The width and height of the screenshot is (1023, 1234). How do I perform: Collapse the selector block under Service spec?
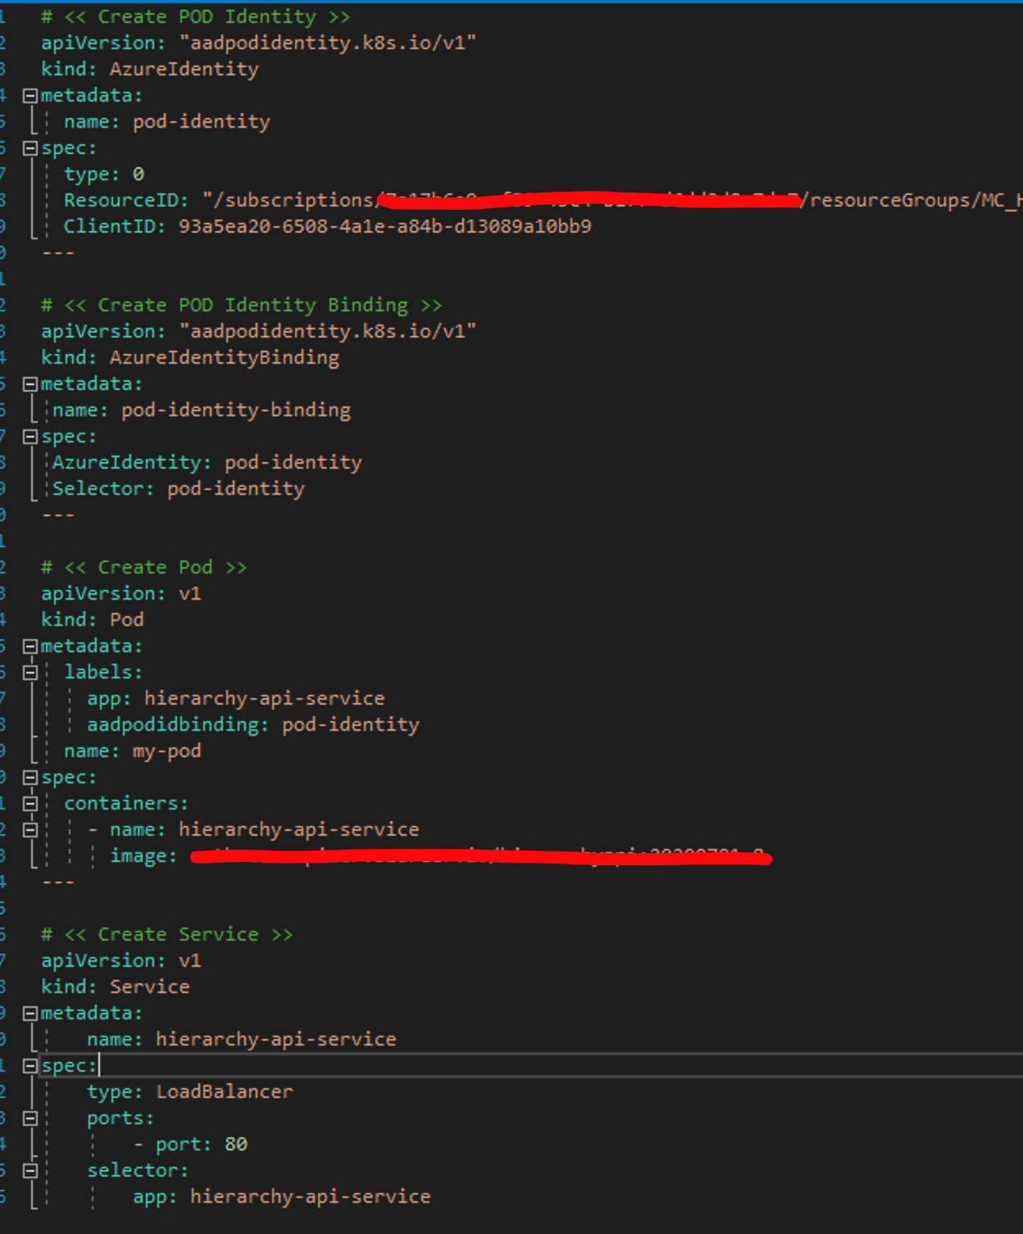coord(32,1170)
